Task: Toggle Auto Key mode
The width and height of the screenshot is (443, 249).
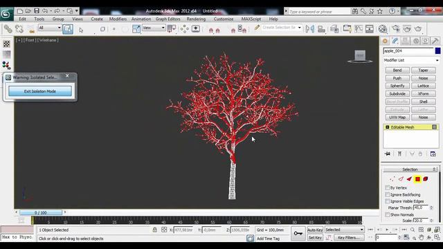Action: (315, 230)
